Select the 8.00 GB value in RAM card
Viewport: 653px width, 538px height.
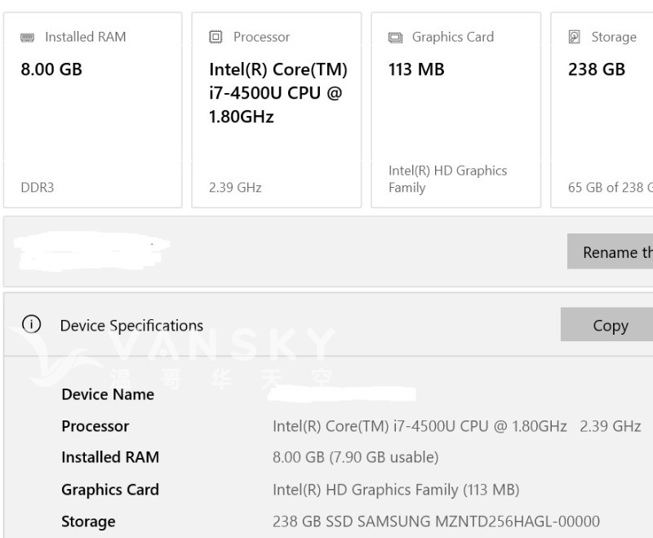pos(51,69)
